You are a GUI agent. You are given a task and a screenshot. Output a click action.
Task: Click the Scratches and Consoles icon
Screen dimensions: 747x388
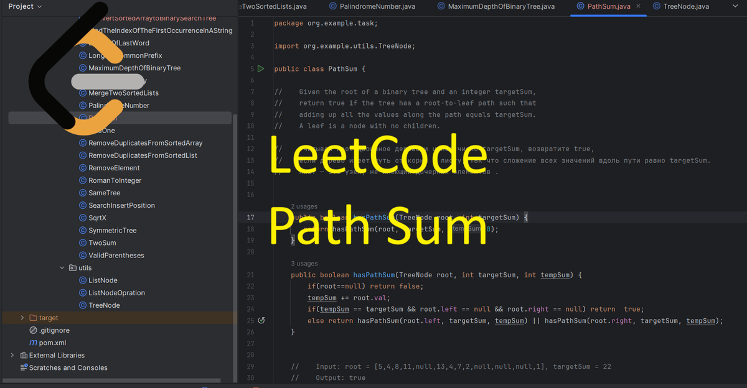pos(24,367)
